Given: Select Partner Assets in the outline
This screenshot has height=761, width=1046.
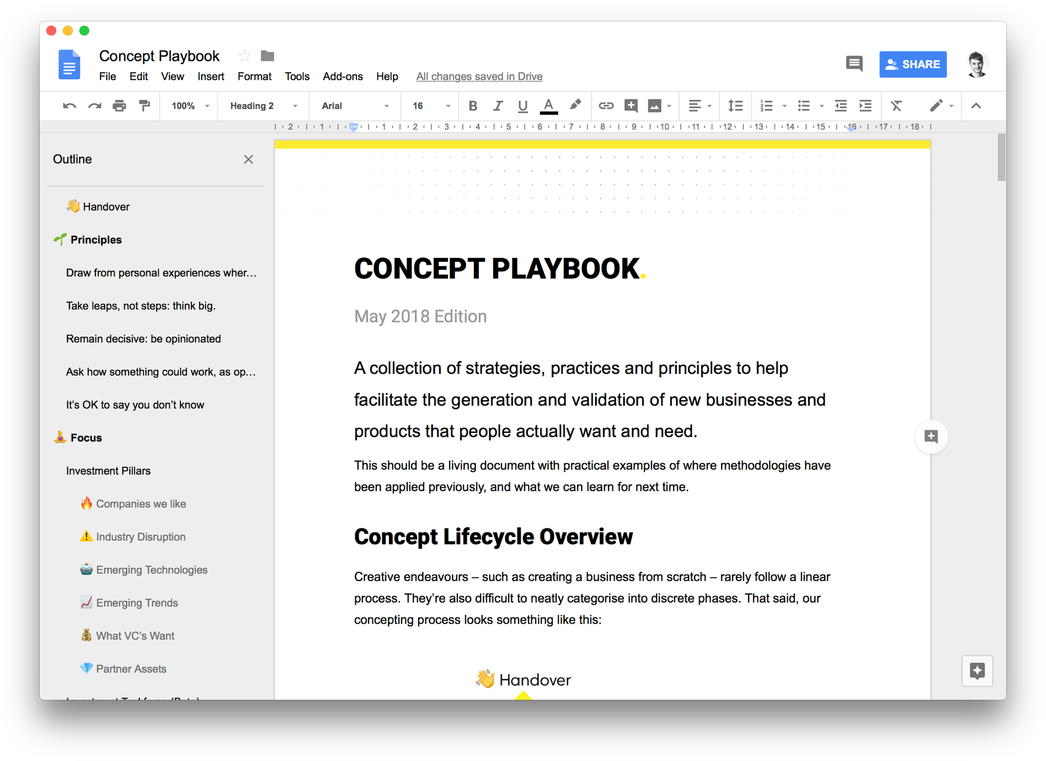Looking at the screenshot, I should [124, 668].
